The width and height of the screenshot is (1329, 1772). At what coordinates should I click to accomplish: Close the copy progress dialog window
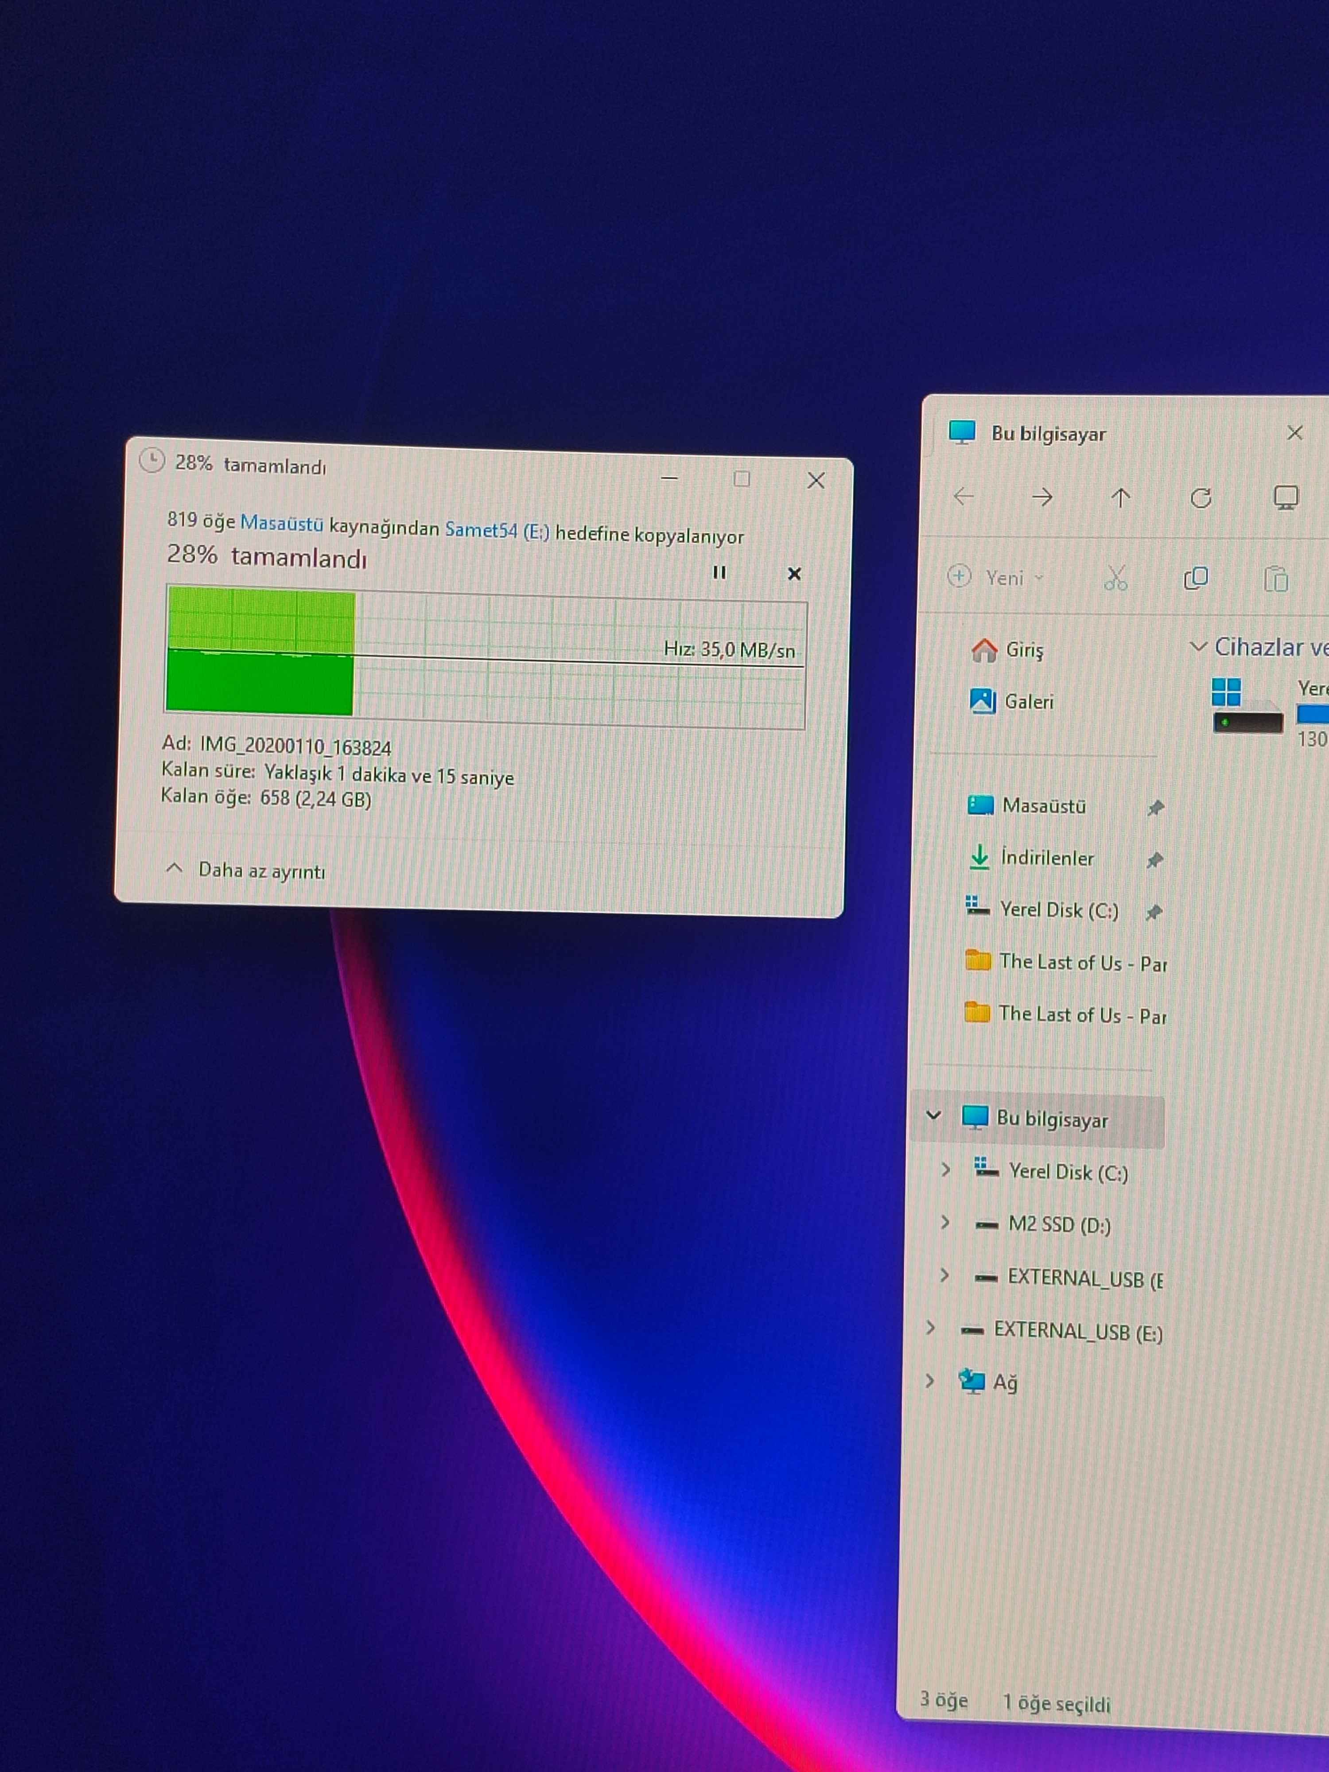[x=816, y=480]
